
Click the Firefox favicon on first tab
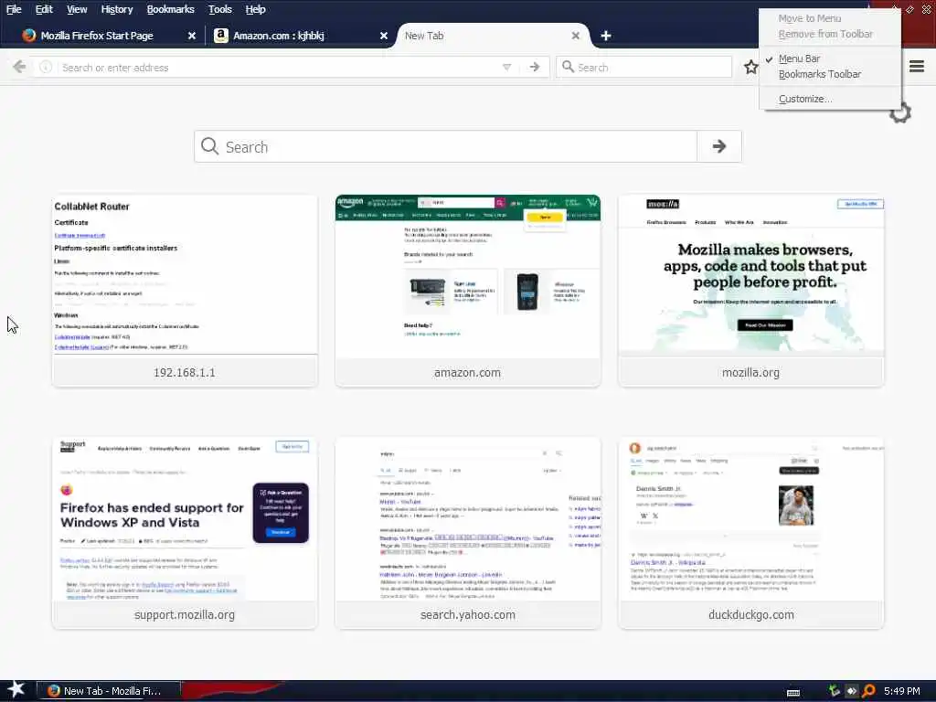[x=28, y=36]
